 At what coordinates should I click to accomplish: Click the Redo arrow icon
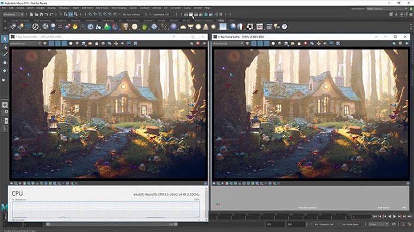point(51,15)
